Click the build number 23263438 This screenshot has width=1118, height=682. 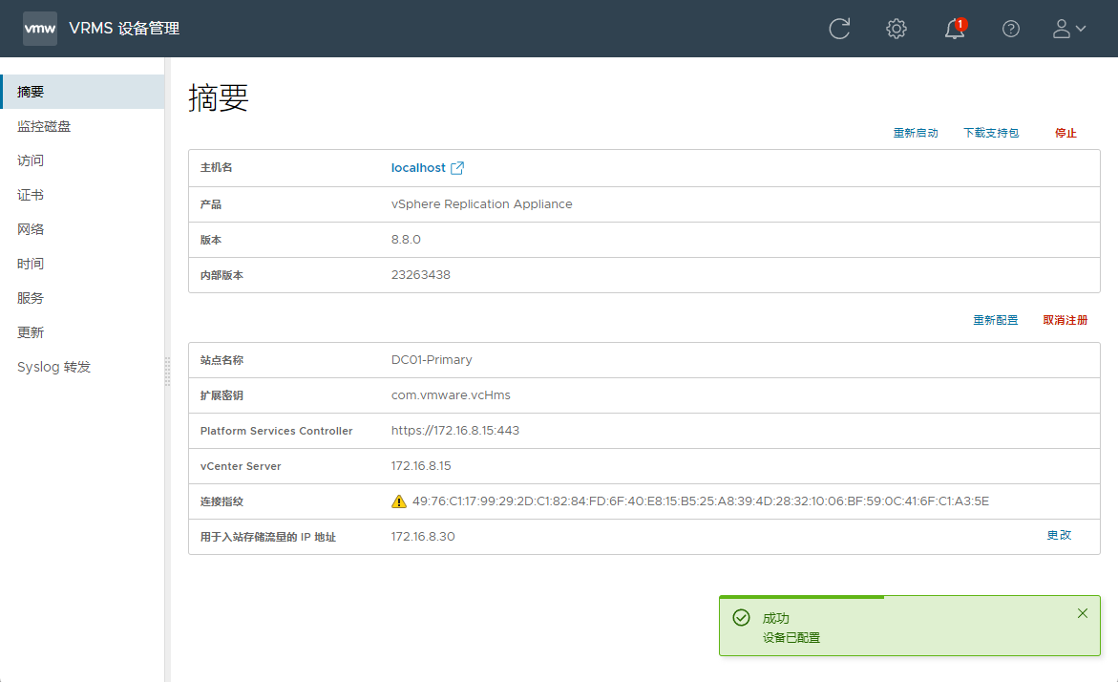421,275
